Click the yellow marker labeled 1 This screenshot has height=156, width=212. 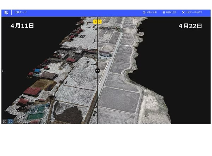[x=95, y=22]
